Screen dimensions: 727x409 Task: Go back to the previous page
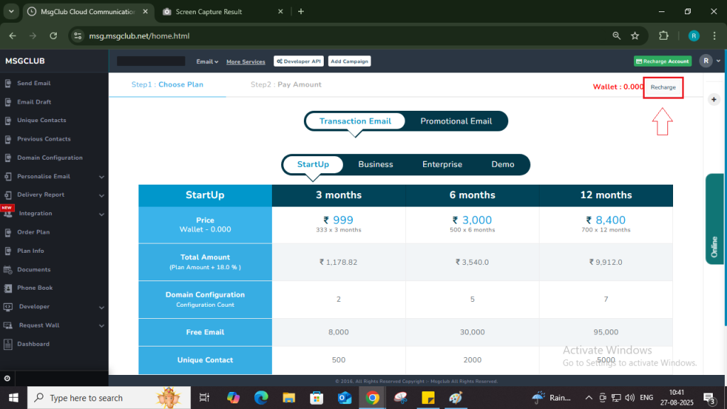13,36
